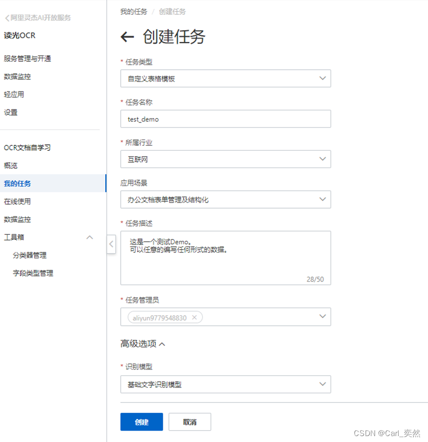Remove the aliyun9779548830 tag with the X icon

pyautogui.click(x=195, y=317)
